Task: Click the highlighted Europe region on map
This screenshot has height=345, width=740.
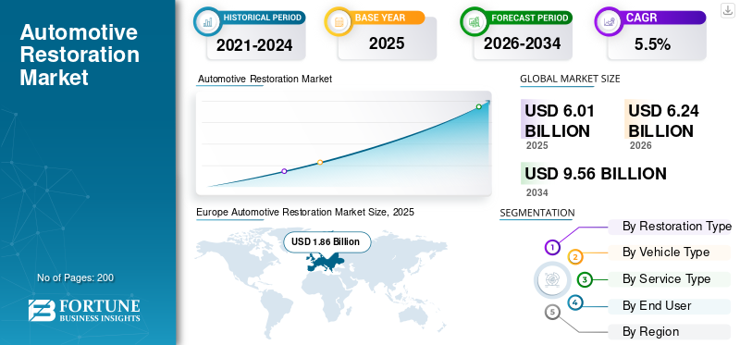Action: coord(326,263)
